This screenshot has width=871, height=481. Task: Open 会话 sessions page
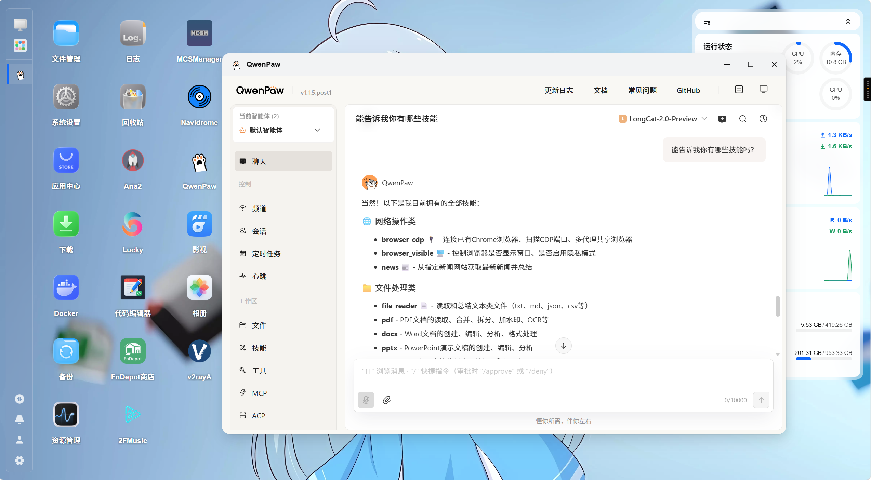pos(283,231)
